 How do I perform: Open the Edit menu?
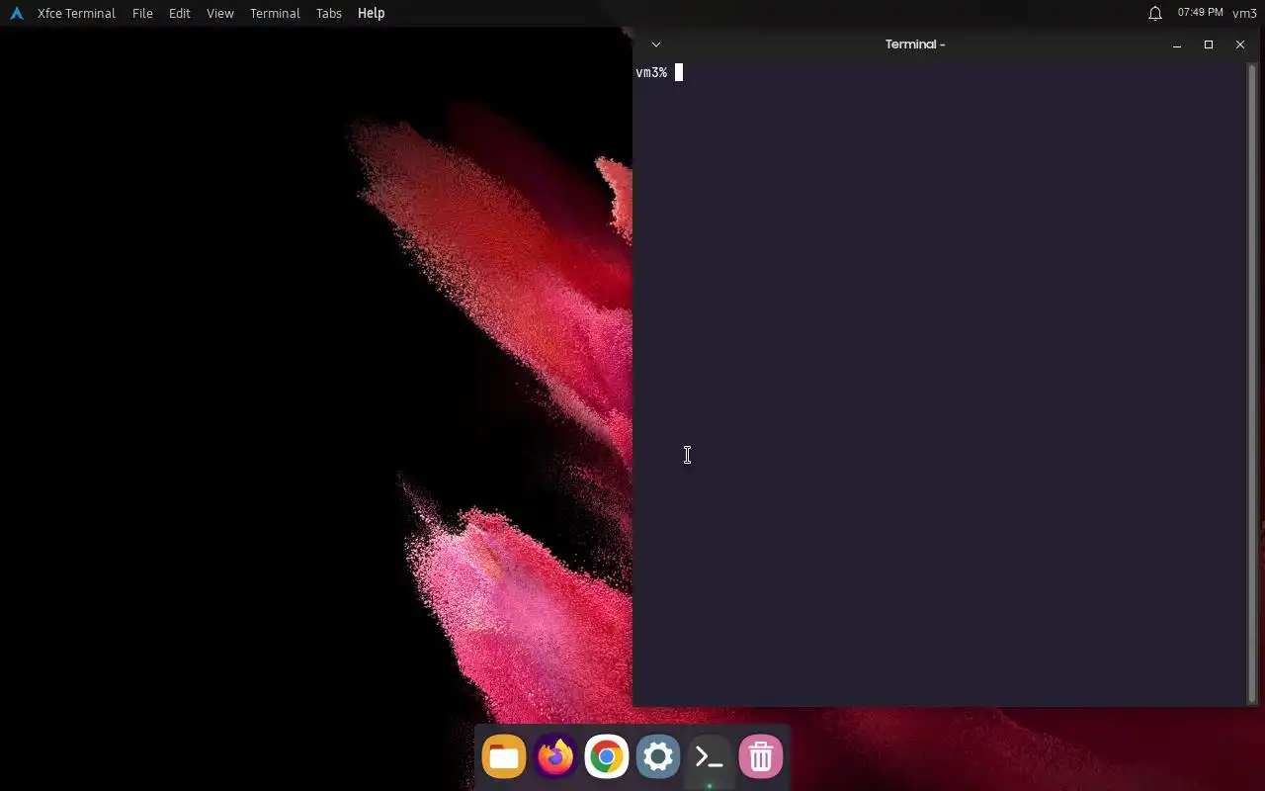[179, 13]
